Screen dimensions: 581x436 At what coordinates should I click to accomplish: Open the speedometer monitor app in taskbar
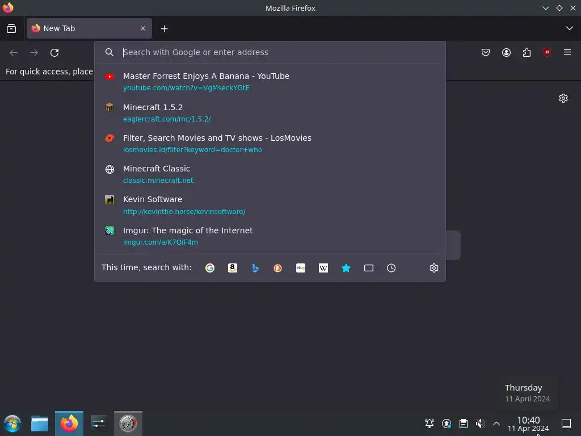(128, 424)
